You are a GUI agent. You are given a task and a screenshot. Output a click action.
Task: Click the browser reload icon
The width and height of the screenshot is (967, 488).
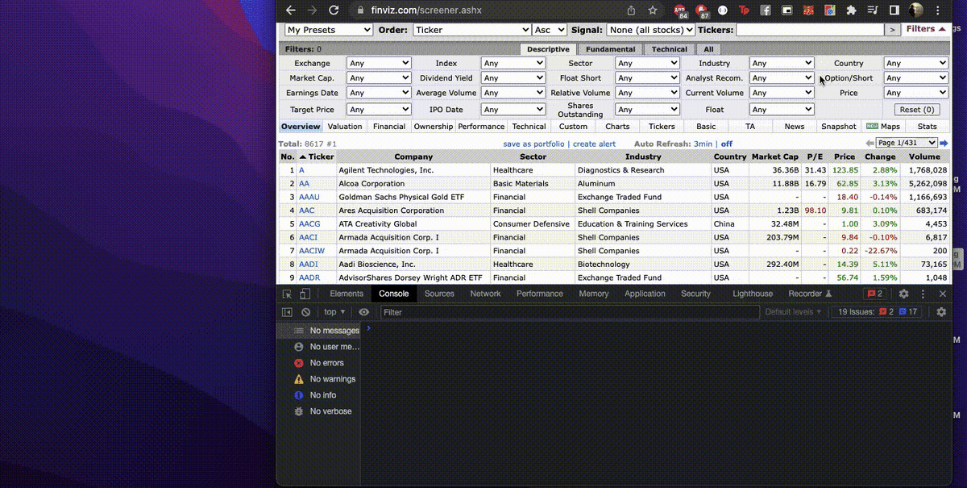(x=334, y=10)
